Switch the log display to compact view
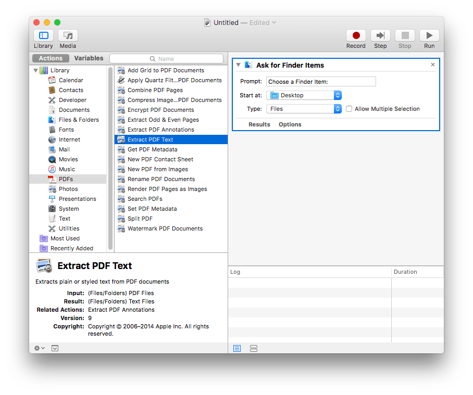This screenshot has width=473, height=395. pos(254,348)
